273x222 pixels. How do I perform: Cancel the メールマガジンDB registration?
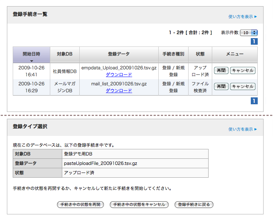coord(243,86)
